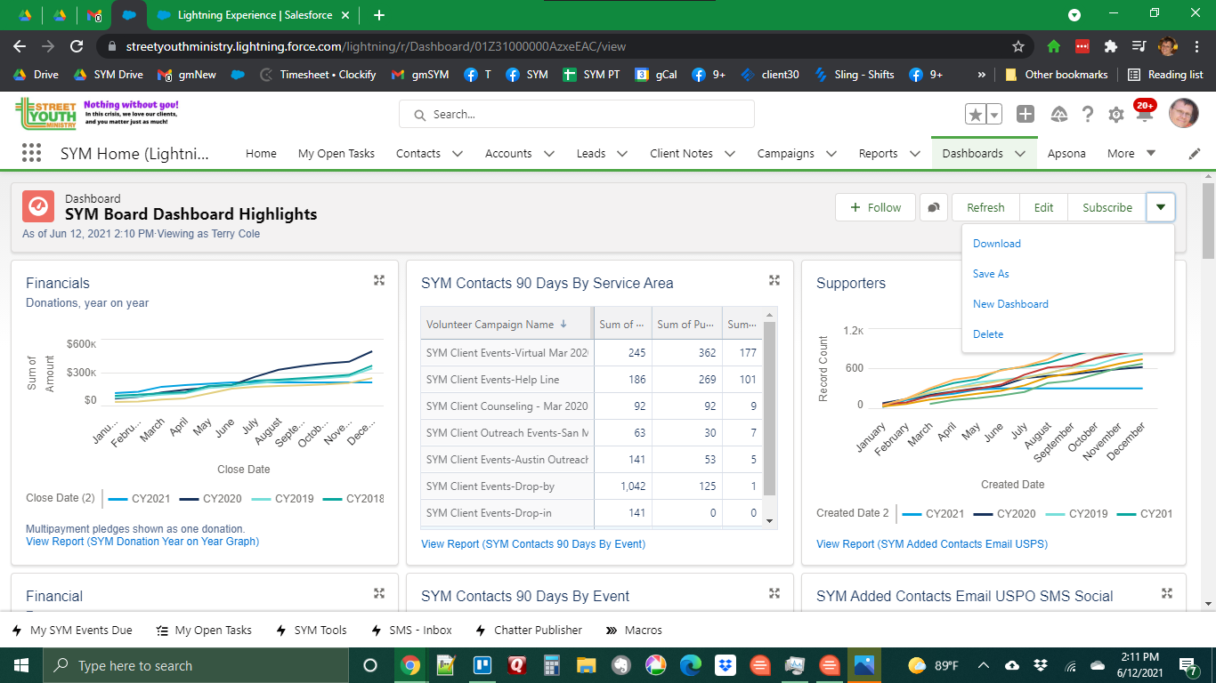Click the contacts table vertical scrollbar

point(770,409)
